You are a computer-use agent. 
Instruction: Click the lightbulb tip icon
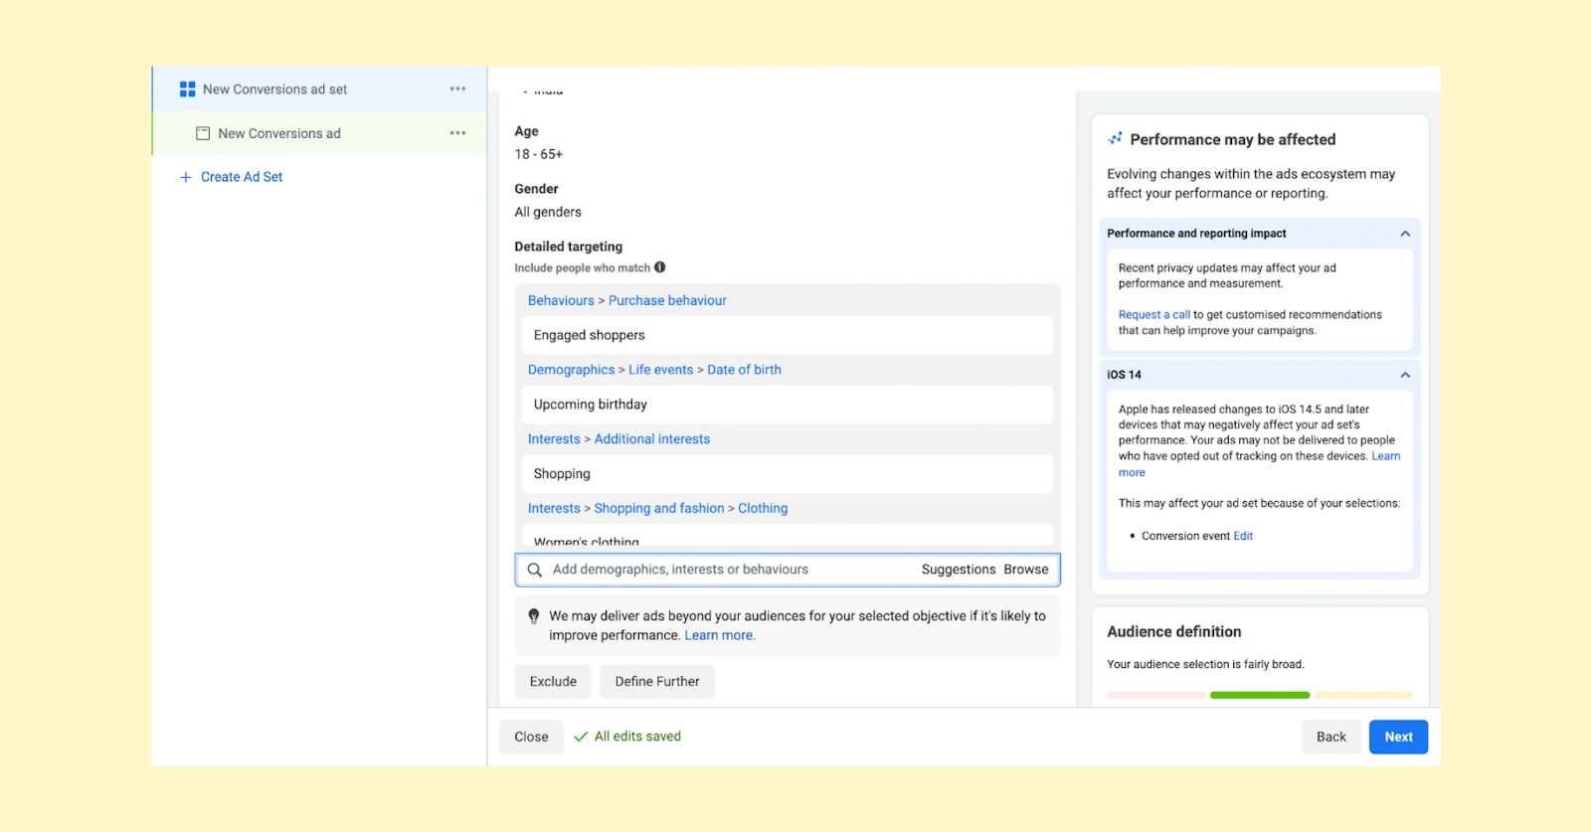coord(534,616)
